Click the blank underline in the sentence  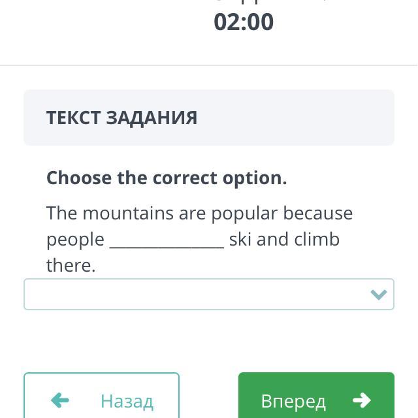click(167, 240)
